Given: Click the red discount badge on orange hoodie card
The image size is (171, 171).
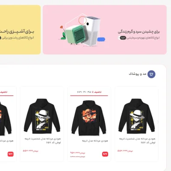Looking at the screenshot, I should (x=105, y=154).
